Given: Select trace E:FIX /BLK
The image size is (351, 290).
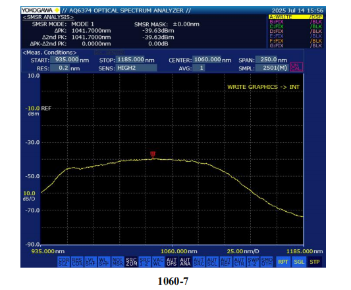Looking at the screenshot, I should [296, 36].
